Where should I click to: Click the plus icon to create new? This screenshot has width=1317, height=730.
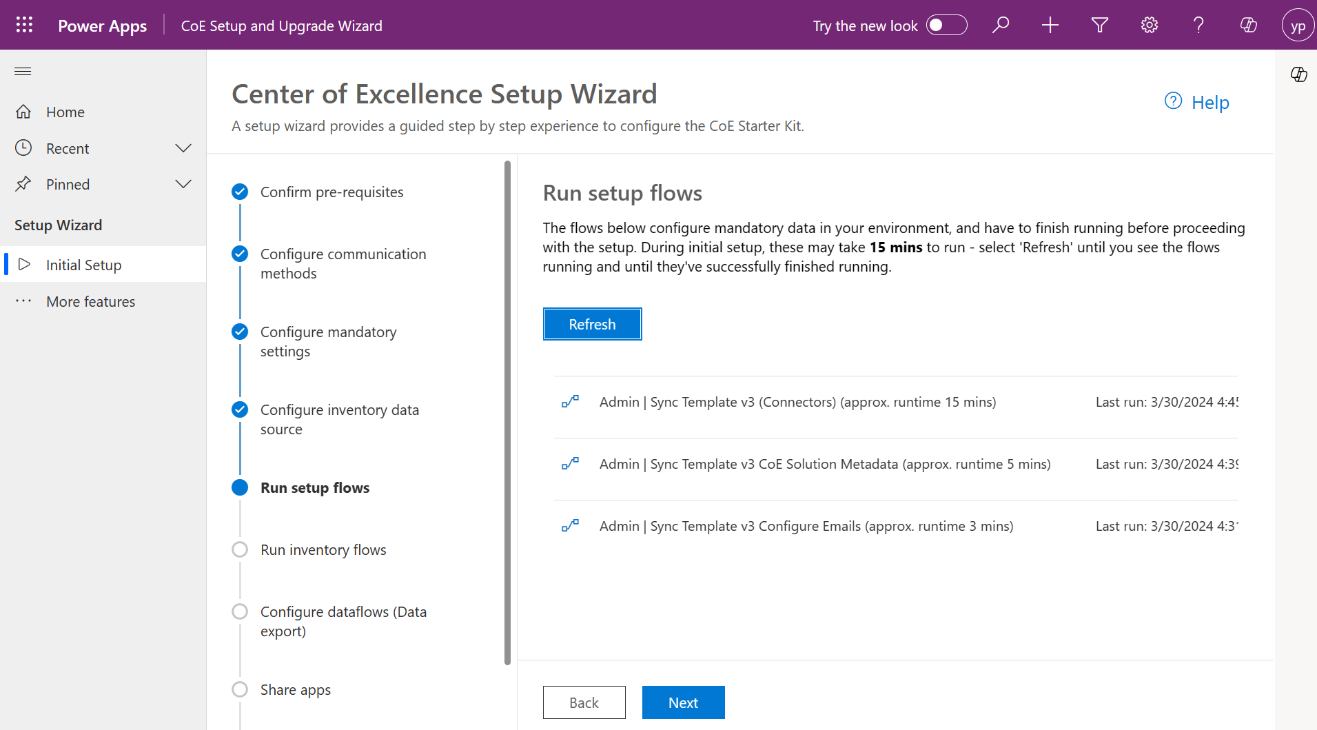tap(1050, 26)
